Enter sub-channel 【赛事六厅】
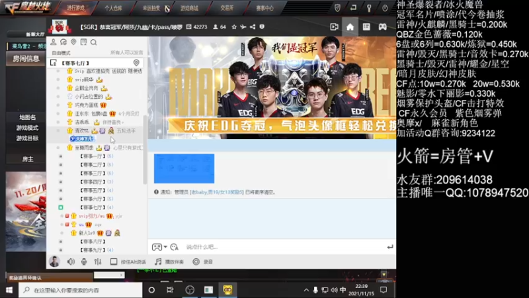 point(93,199)
